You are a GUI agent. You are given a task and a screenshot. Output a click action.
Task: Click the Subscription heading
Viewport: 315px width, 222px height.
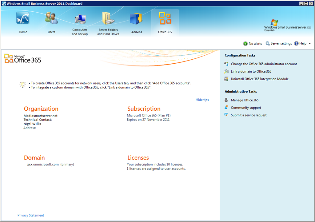tap(144, 109)
